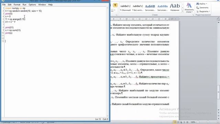Click the 'X1 = X * Y' line
This screenshot has height=124, width=220.
click(x=10, y=22)
